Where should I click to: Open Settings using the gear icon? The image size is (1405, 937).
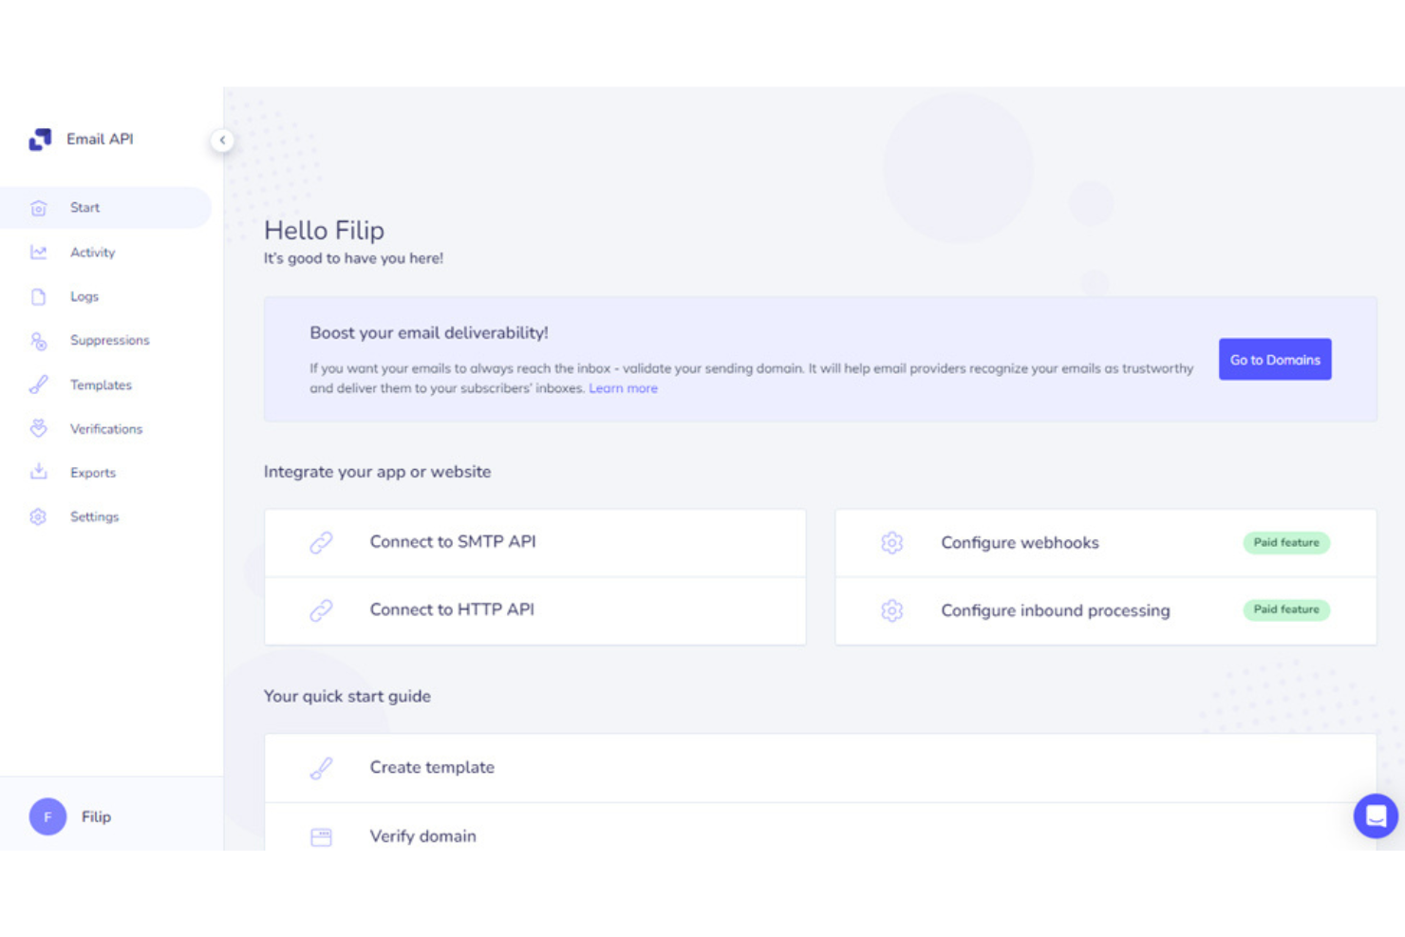point(38,516)
